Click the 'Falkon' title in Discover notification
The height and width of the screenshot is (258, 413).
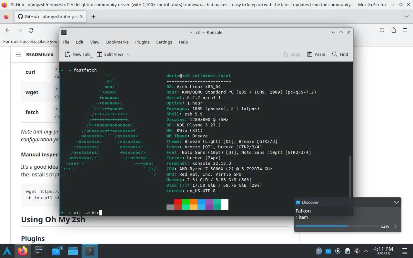tap(303, 211)
